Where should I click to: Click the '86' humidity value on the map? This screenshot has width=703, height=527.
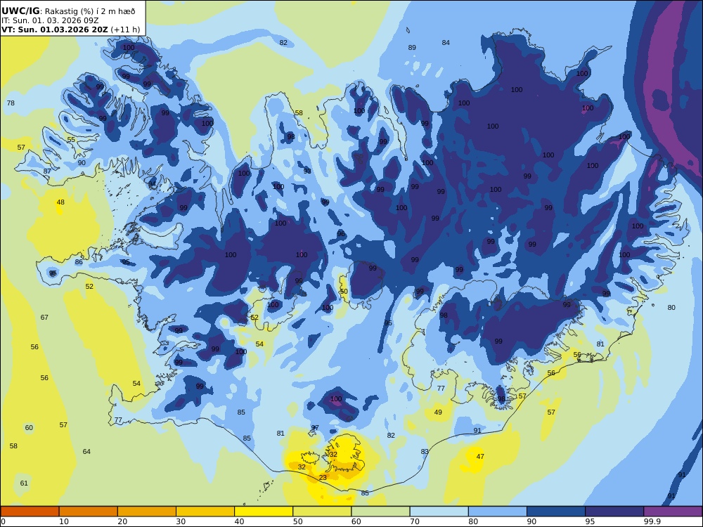tap(79, 262)
